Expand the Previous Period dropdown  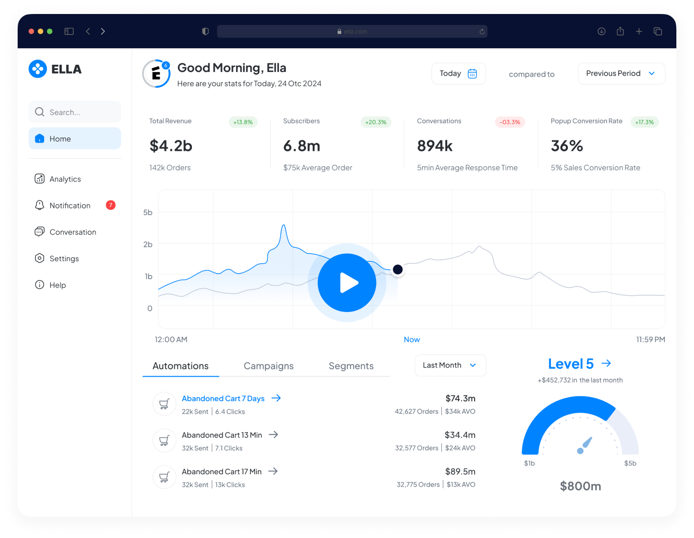coord(621,74)
